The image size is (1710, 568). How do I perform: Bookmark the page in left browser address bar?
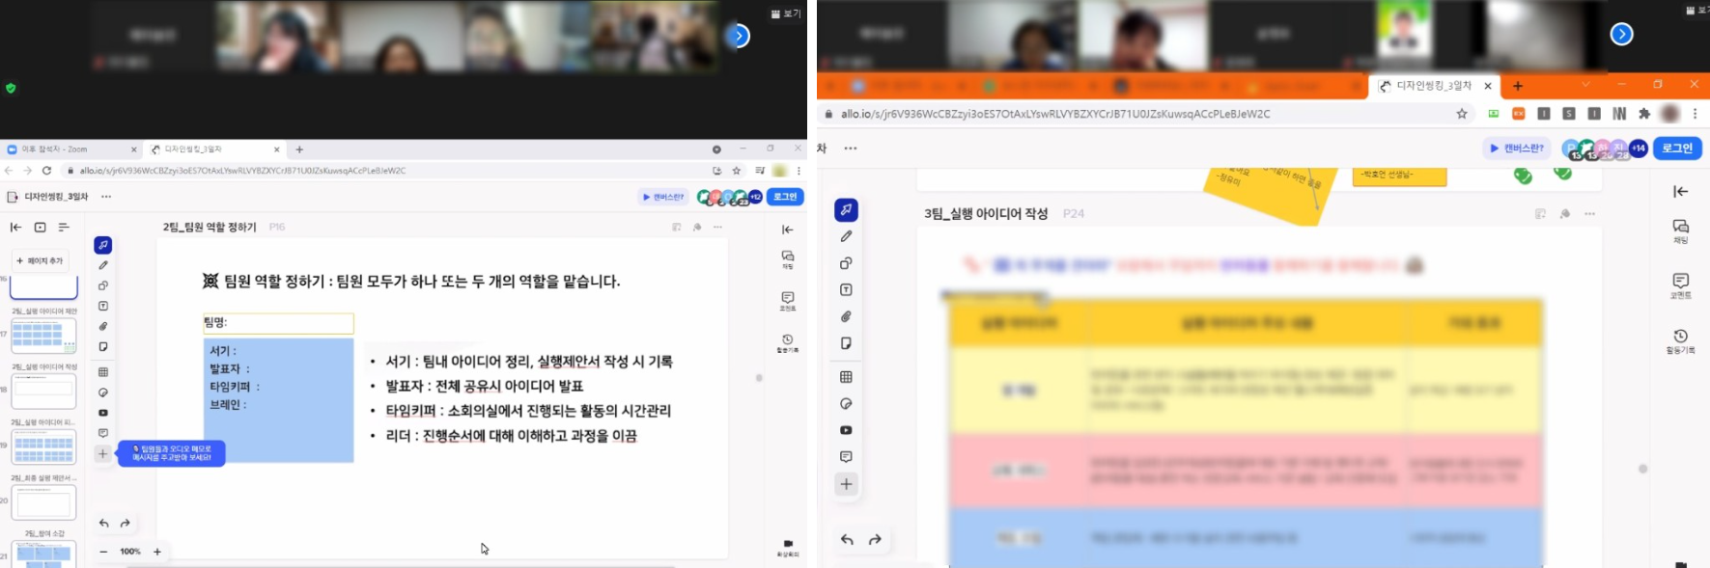[737, 171]
